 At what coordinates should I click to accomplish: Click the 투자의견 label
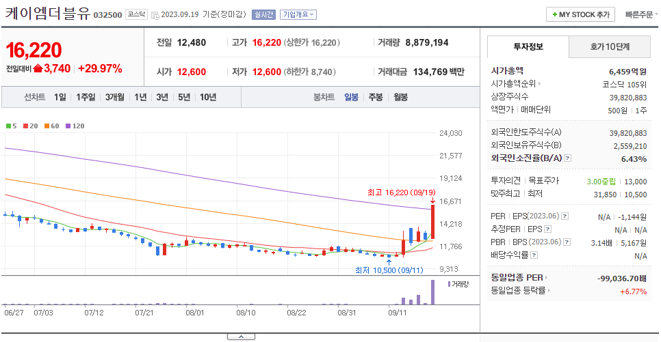(506, 180)
